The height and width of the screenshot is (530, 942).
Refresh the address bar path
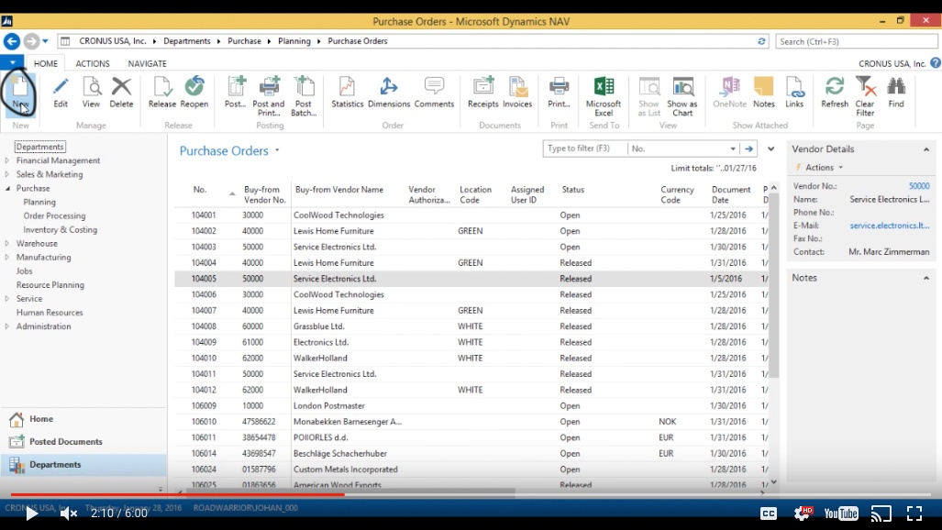(x=761, y=41)
